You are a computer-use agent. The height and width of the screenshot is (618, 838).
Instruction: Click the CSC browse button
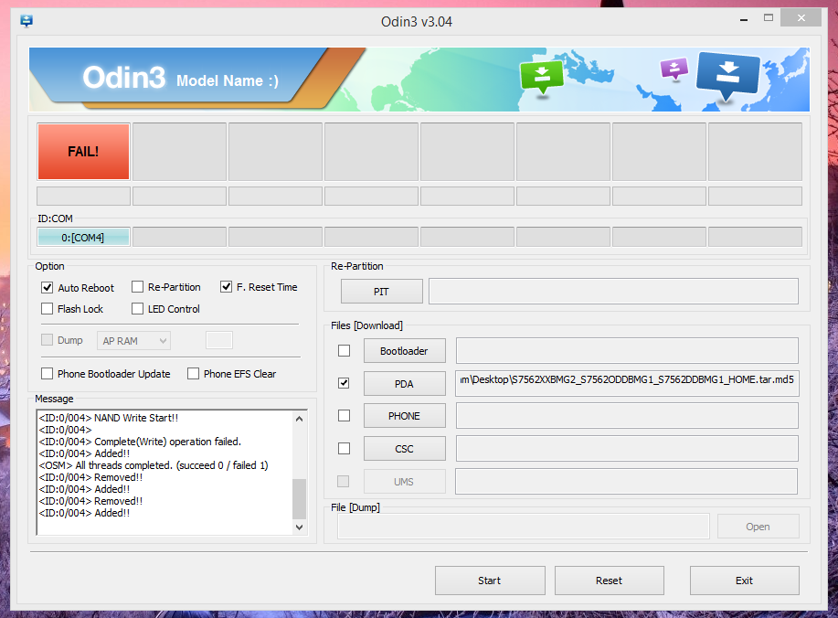405,449
